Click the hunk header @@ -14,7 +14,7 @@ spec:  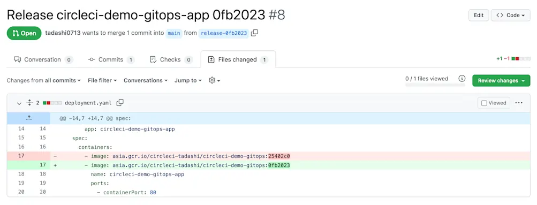pyautogui.click(x=95, y=118)
